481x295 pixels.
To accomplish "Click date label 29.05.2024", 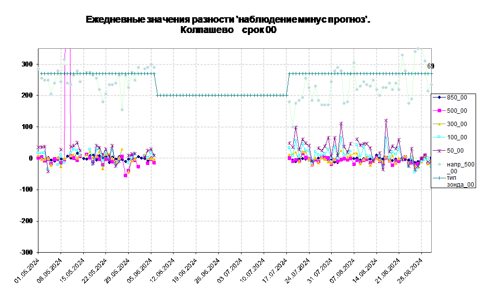I will pyautogui.click(x=117, y=271).
